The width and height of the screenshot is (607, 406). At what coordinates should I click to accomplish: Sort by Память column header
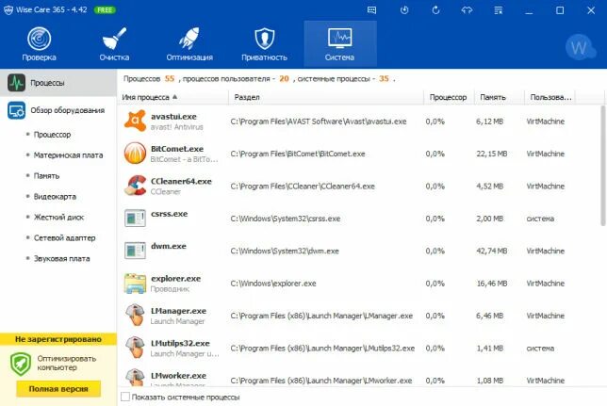tap(500, 97)
